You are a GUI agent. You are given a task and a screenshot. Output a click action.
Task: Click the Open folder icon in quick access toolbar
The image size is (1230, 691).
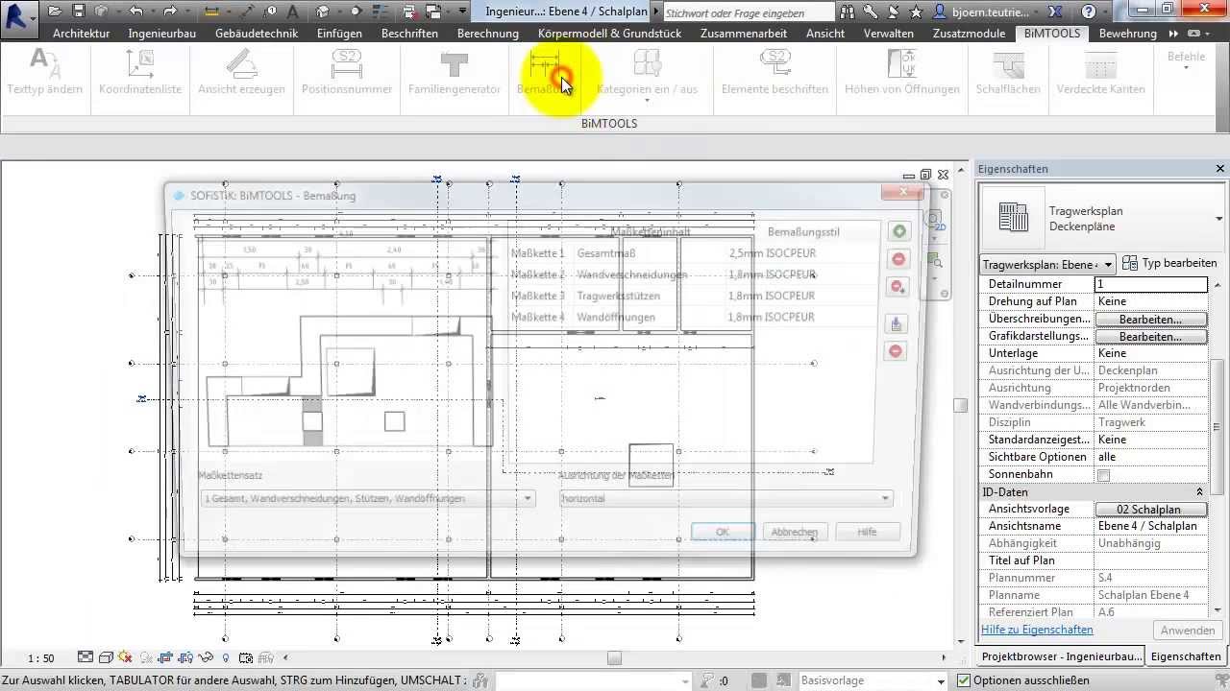55,12
